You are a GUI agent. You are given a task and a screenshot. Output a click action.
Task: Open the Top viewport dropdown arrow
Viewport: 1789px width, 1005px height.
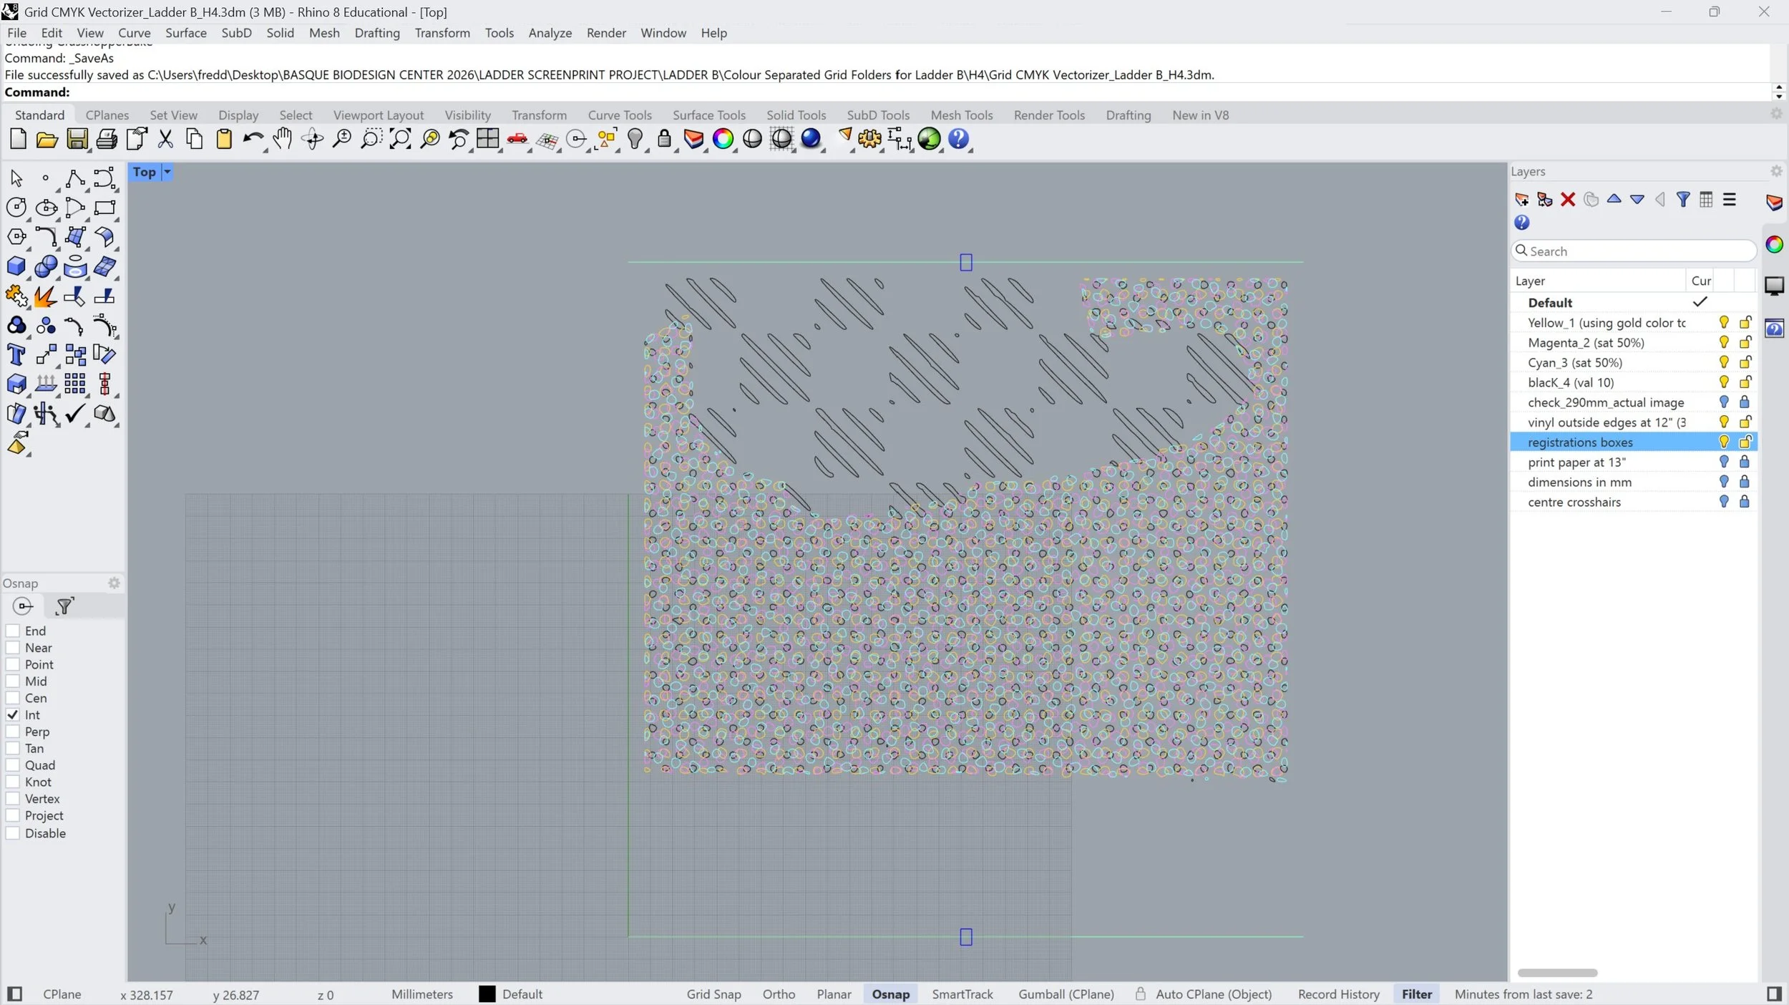pyautogui.click(x=167, y=172)
